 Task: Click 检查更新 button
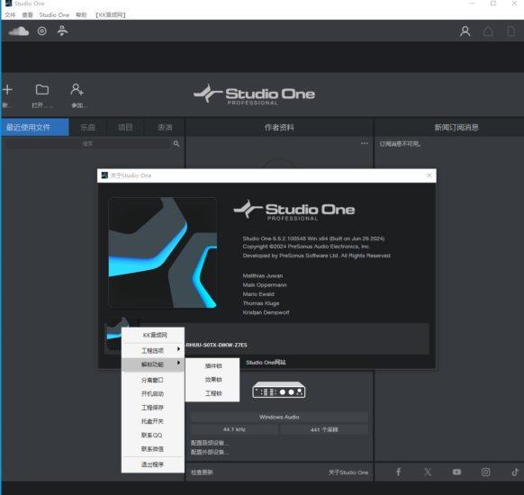202,472
